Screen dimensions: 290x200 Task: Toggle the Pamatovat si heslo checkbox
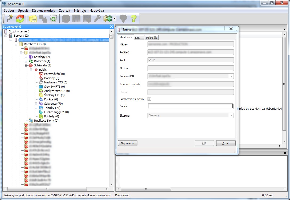click(149, 99)
